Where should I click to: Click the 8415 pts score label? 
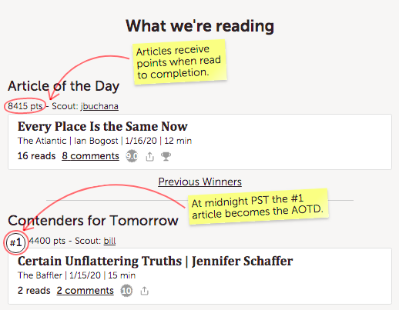(x=25, y=106)
